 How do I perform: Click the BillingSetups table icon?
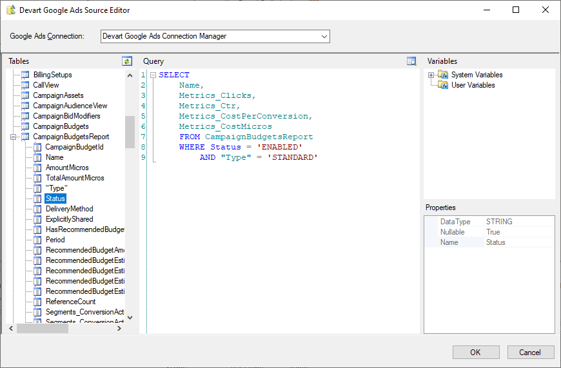26,75
